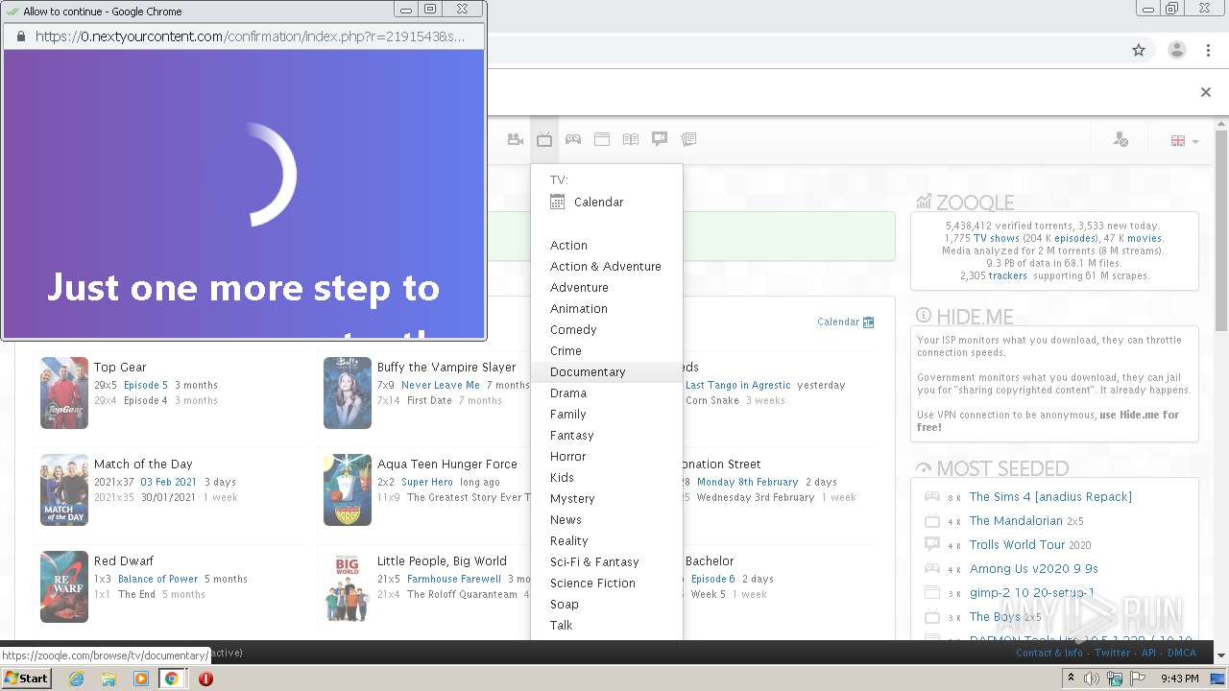Viewport: 1229px width, 691px height.
Task: Open Little People, Big World poster
Action: pyautogui.click(x=348, y=586)
